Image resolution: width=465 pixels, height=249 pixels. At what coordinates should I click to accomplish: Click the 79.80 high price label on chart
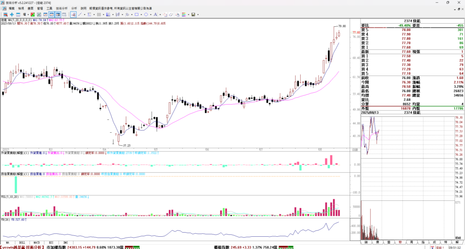pos(342,26)
